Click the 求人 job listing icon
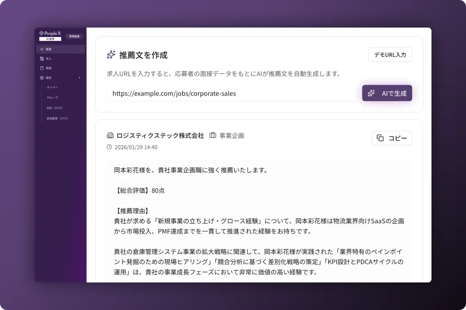Image resolution: width=466 pixels, height=310 pixels. [x=41, y=59]
